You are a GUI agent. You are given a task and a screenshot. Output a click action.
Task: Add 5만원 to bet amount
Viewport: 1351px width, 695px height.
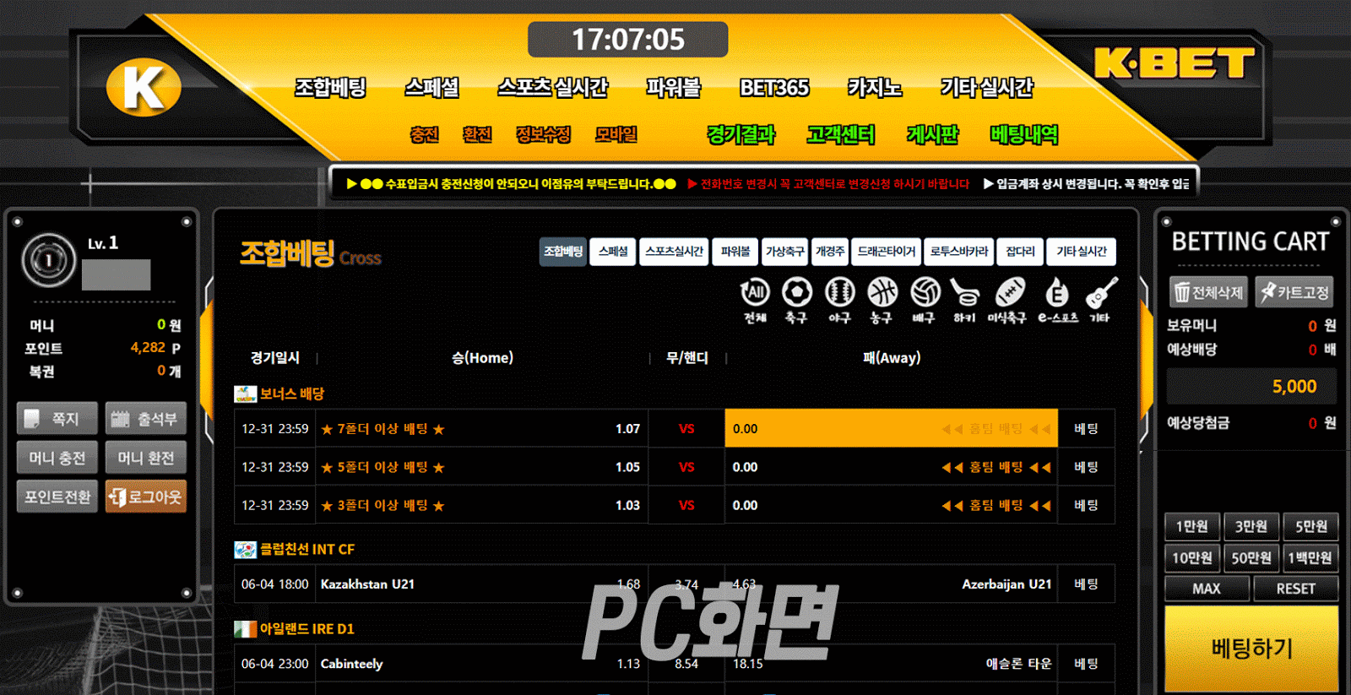[x=1311, y=526]
